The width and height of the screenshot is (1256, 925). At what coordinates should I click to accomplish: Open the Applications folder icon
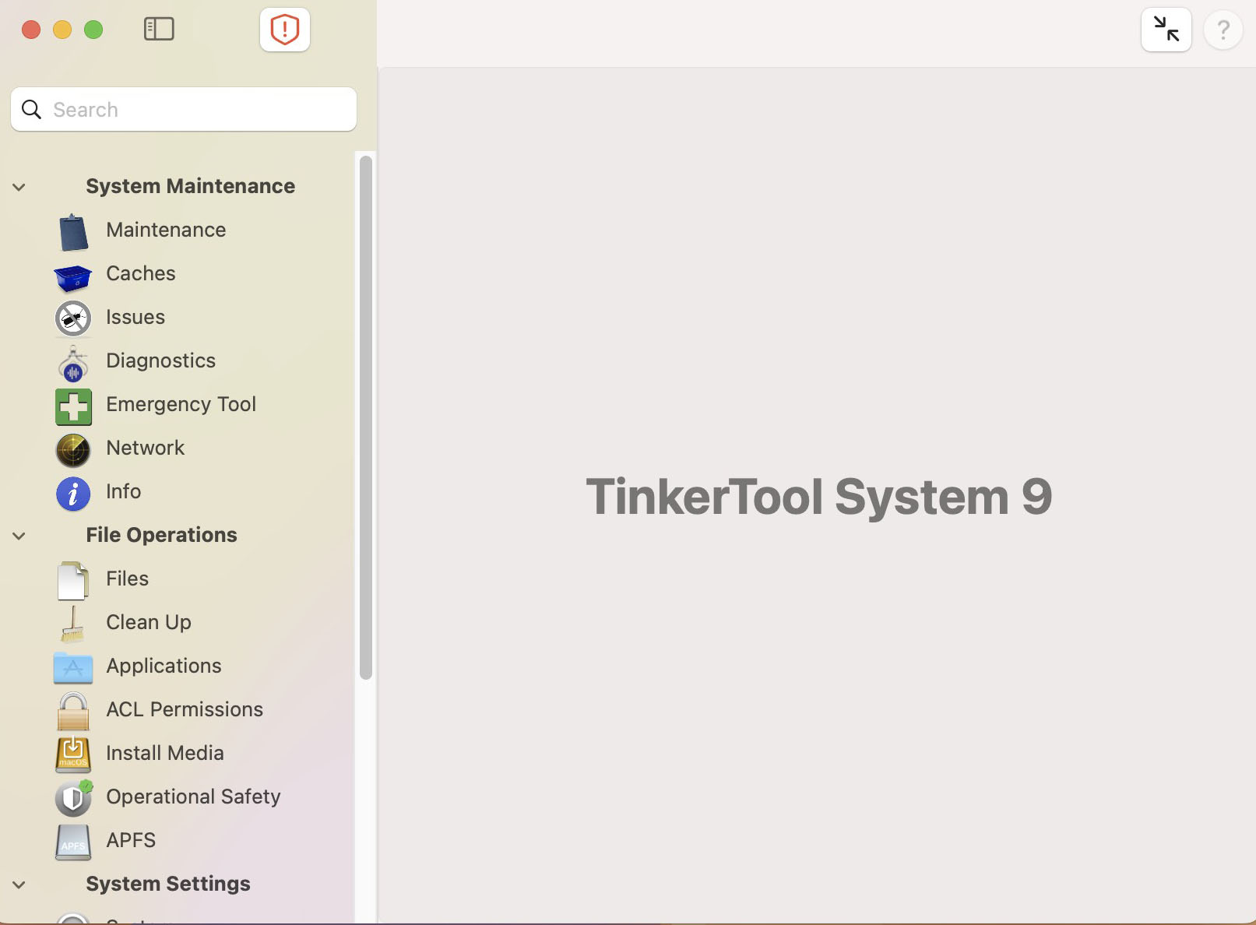coord(73,668)
